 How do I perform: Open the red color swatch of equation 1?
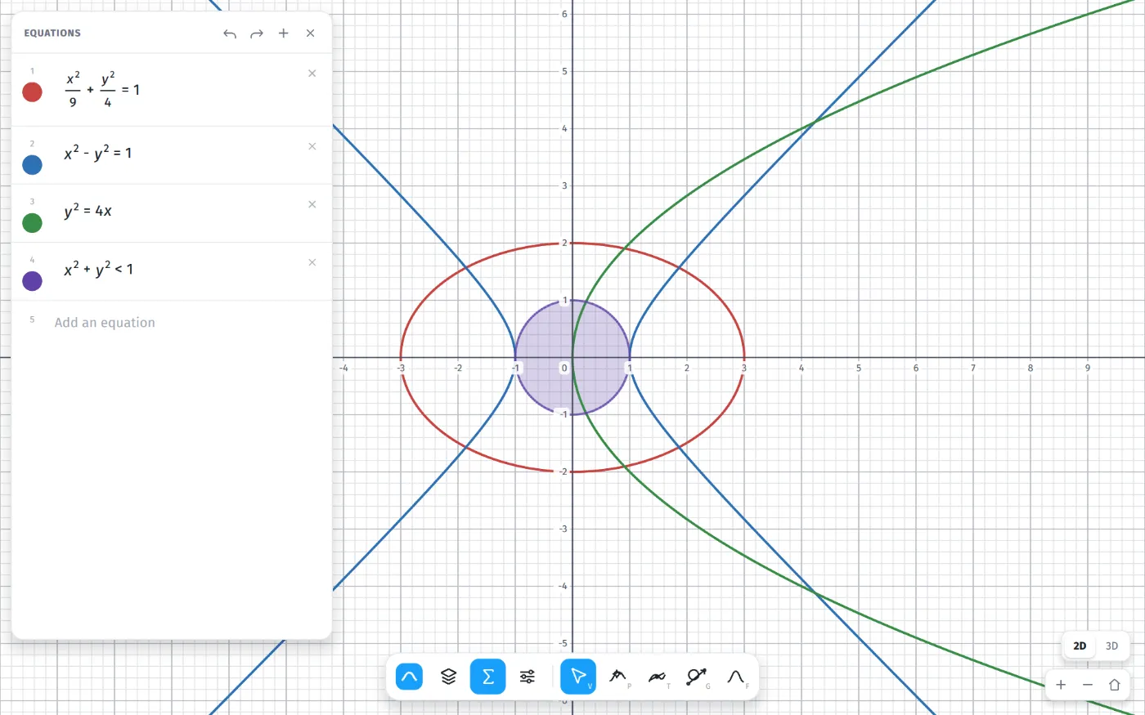(x=33, y=92)
